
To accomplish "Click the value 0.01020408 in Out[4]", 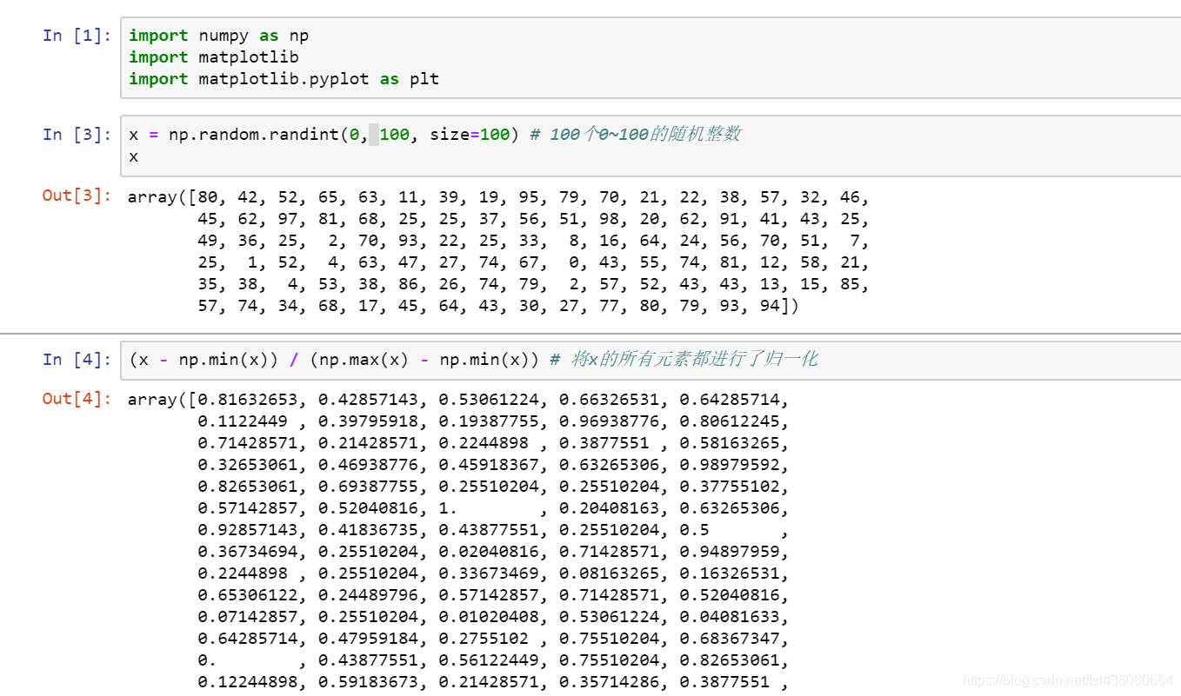I will coord(489,617).
